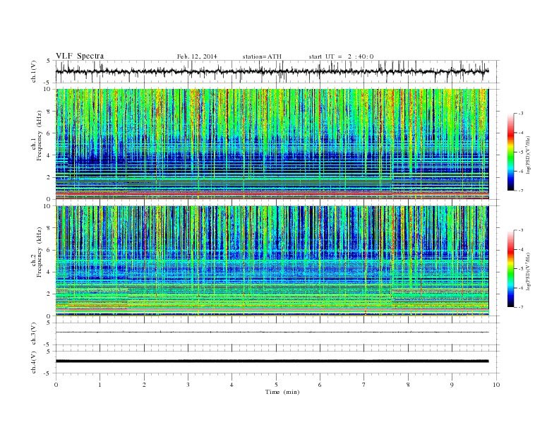
Task: Click the "9" minute time tick label
Action: click(x=452, y=385)
